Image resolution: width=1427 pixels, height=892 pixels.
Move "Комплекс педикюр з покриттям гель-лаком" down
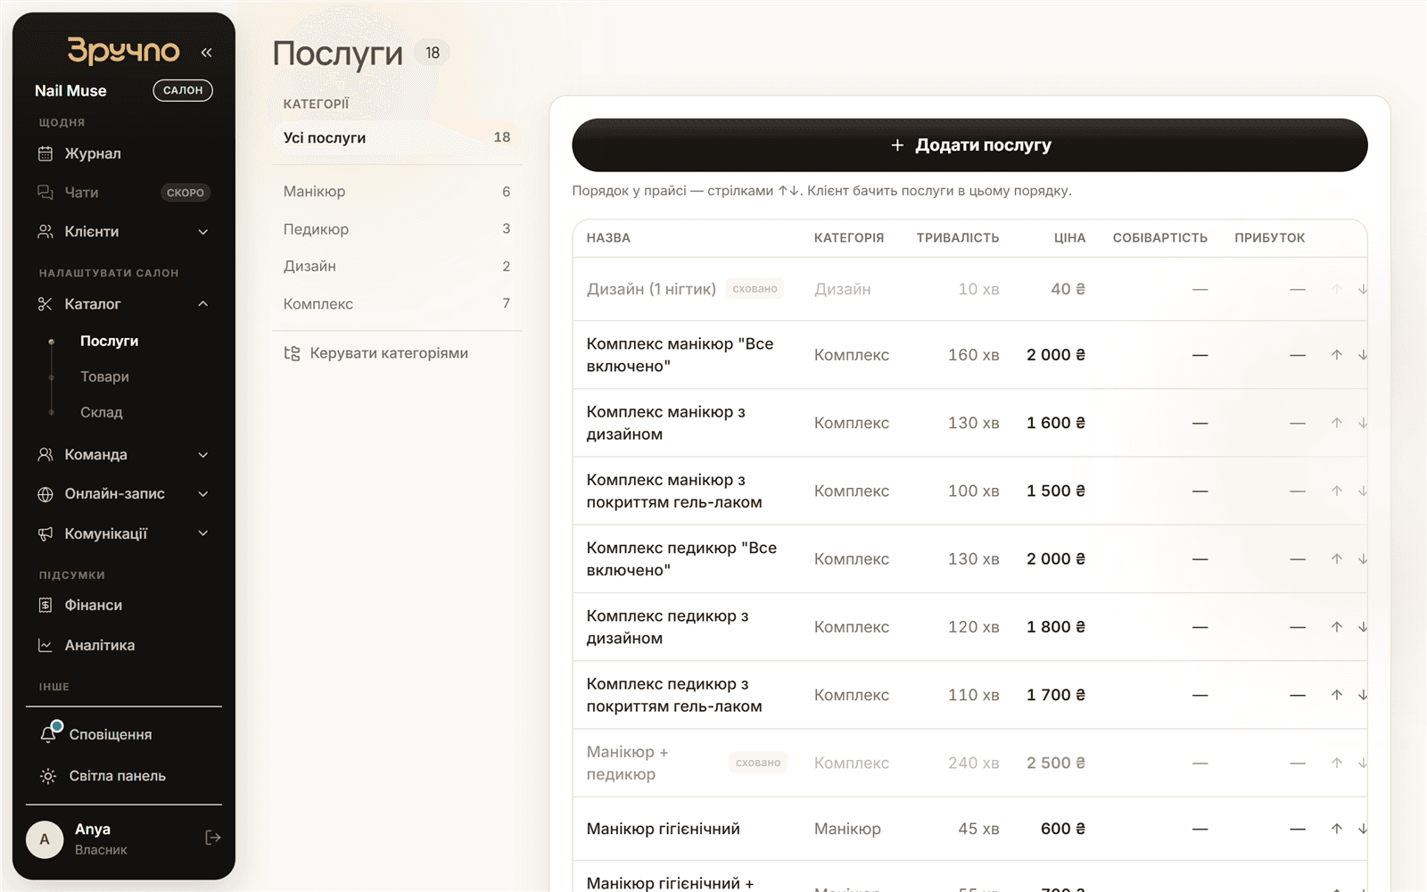pyautogui.click(x=1363, y=695)
